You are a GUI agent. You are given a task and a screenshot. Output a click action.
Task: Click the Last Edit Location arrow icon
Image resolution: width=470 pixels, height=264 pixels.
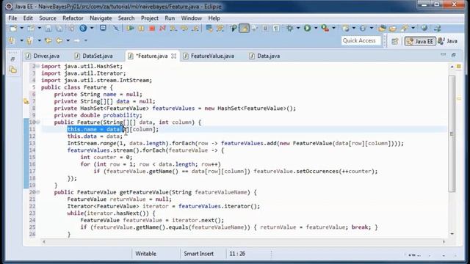(x=48, y=41)
